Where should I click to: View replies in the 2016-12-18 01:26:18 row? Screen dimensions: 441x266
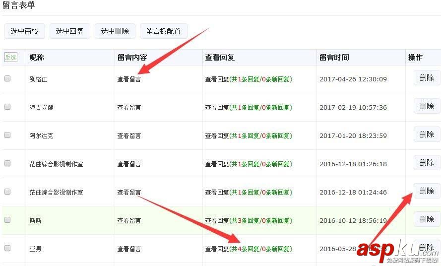(x=249, y=164)
